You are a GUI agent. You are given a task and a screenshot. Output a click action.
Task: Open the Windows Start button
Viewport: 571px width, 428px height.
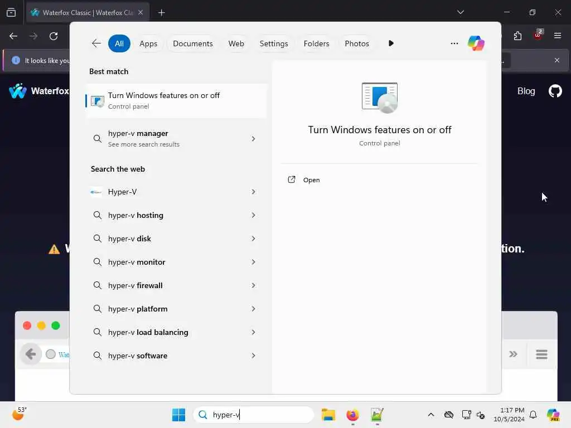(178, 415)
